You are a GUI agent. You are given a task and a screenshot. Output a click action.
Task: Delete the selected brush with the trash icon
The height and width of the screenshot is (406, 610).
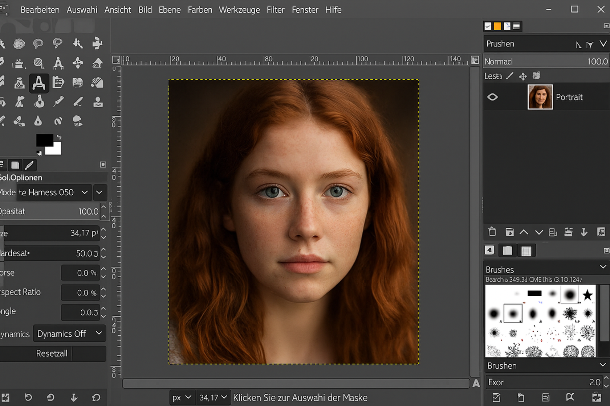point(492,232)
